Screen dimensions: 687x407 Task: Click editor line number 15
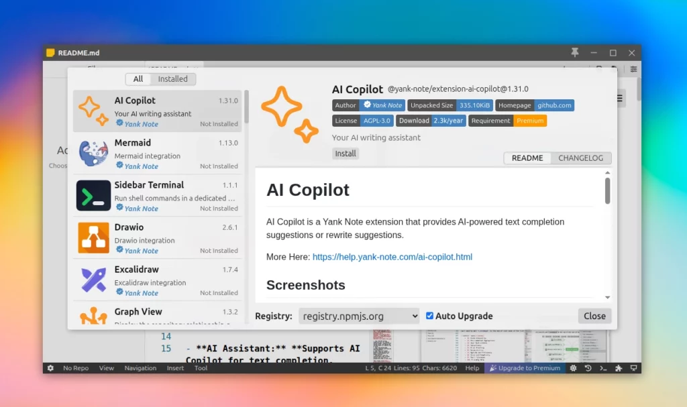166,348
